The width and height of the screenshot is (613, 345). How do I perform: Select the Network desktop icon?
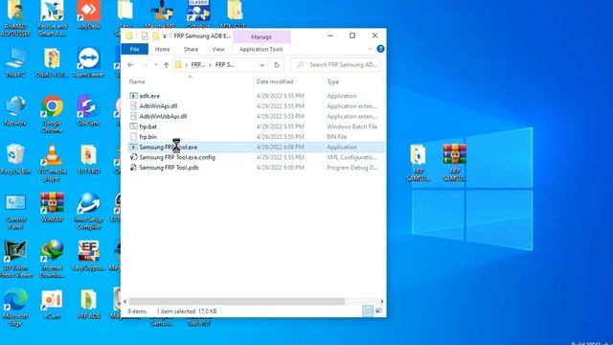pyautogui.click(x=15, y=111)
